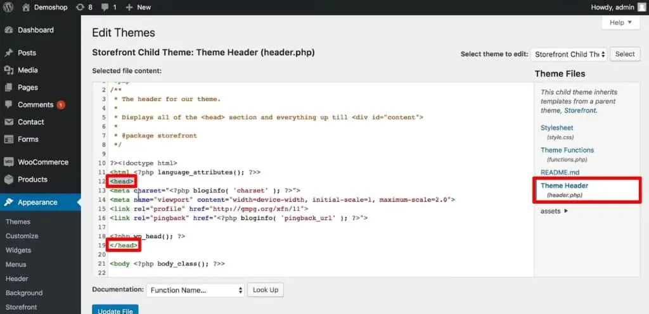
Task: Open the Background submenu item
Action: (x=24, y=293)
